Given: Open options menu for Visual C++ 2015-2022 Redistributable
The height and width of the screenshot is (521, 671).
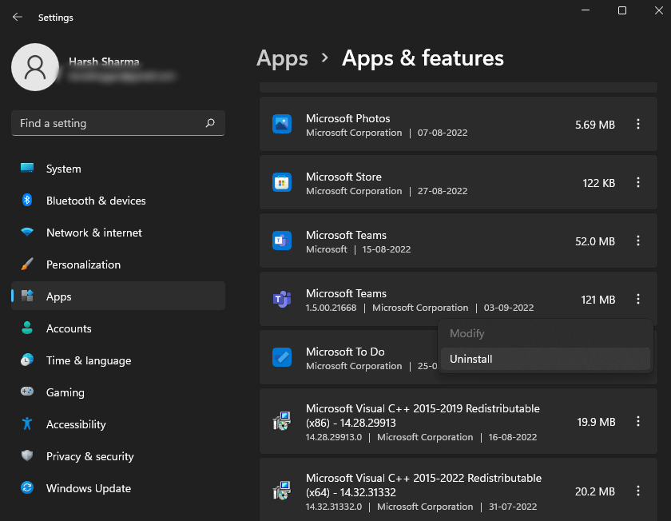Looking at the screenshot, I should pos(637,491).
